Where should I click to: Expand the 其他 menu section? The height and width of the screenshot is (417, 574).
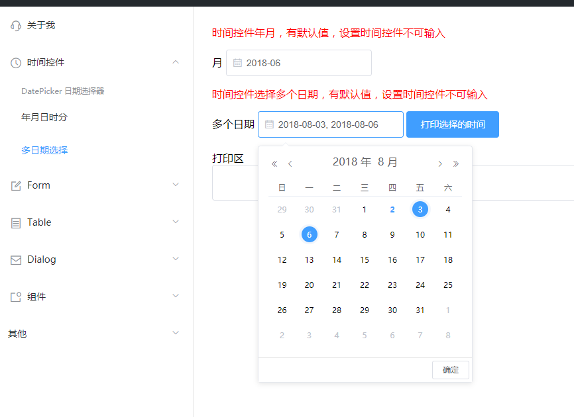coord(176,332)
